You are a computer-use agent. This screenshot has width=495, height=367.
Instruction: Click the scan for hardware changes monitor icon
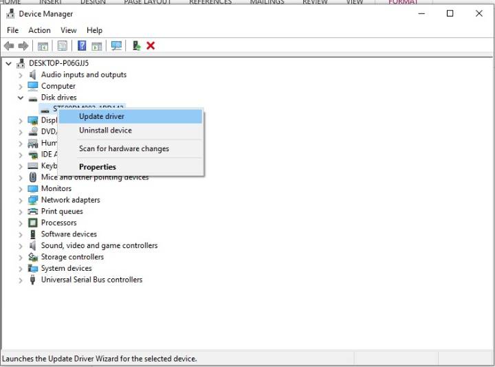tap(116, 46)
